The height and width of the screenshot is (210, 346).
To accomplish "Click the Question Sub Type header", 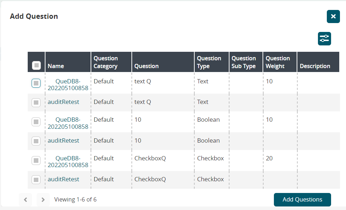I will click(243, 62).
